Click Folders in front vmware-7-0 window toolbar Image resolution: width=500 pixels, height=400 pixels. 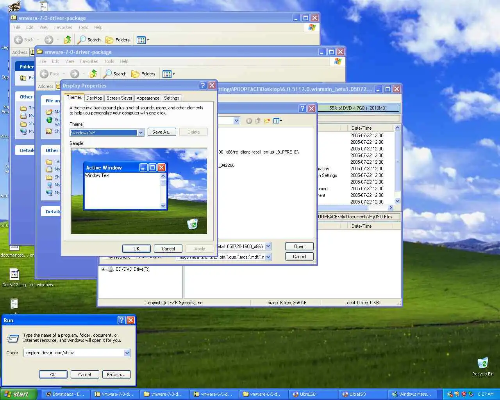tap(143, 74)
